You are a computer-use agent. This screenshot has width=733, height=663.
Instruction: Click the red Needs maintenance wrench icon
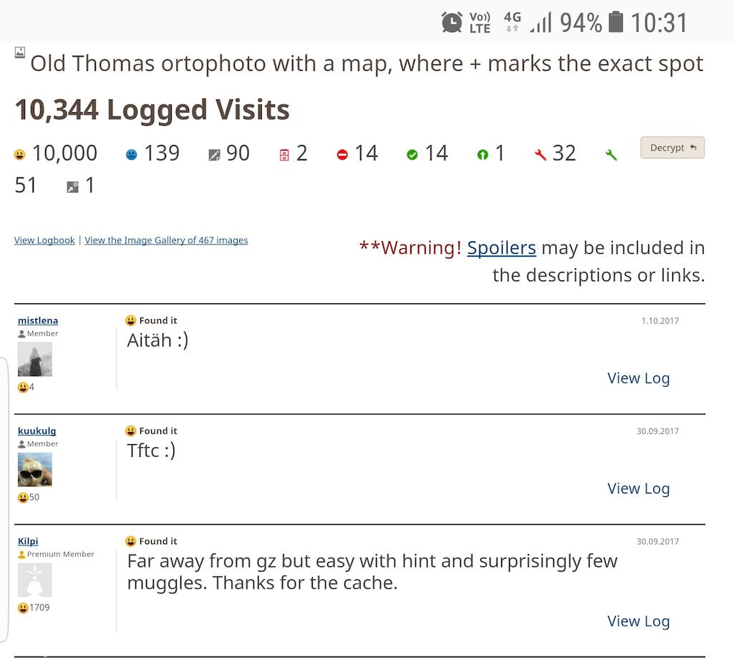[x=540, y=154]
